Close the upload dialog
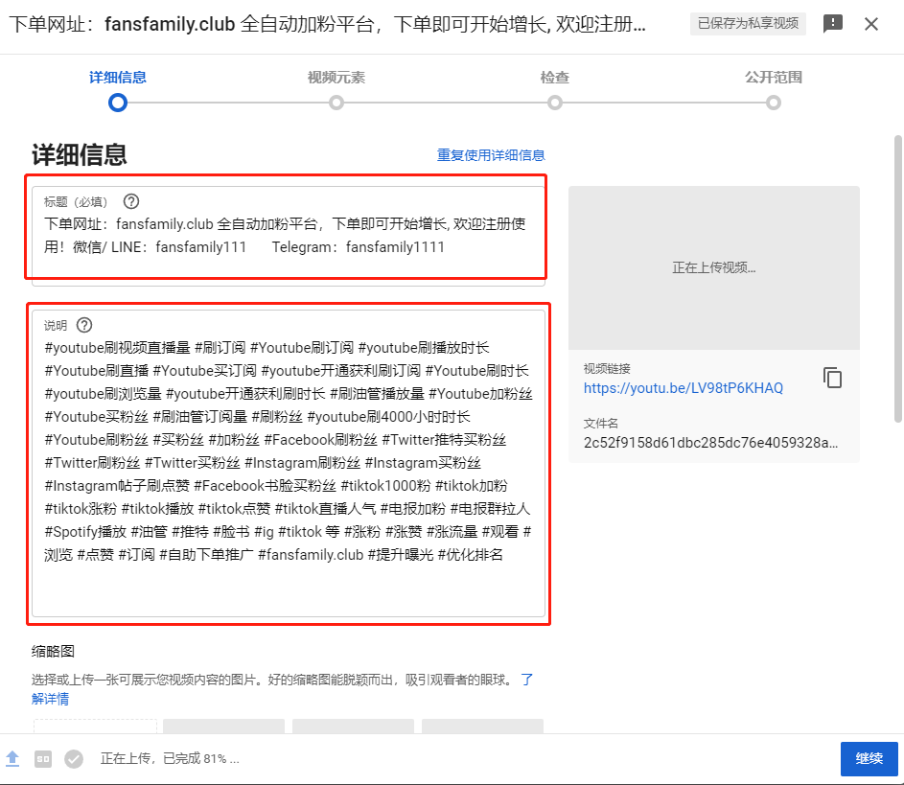The height and width of the screenshot is (785, 904). tap(871, 24)
